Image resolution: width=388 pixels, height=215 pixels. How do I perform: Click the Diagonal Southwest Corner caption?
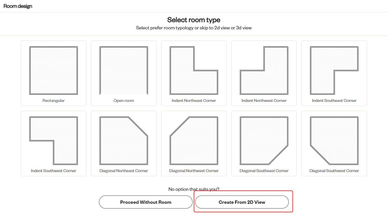[334, 171]
